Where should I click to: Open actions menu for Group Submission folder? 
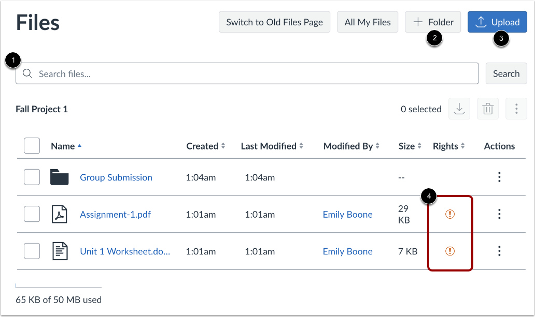pyautogui.click(x=499, y=177)
